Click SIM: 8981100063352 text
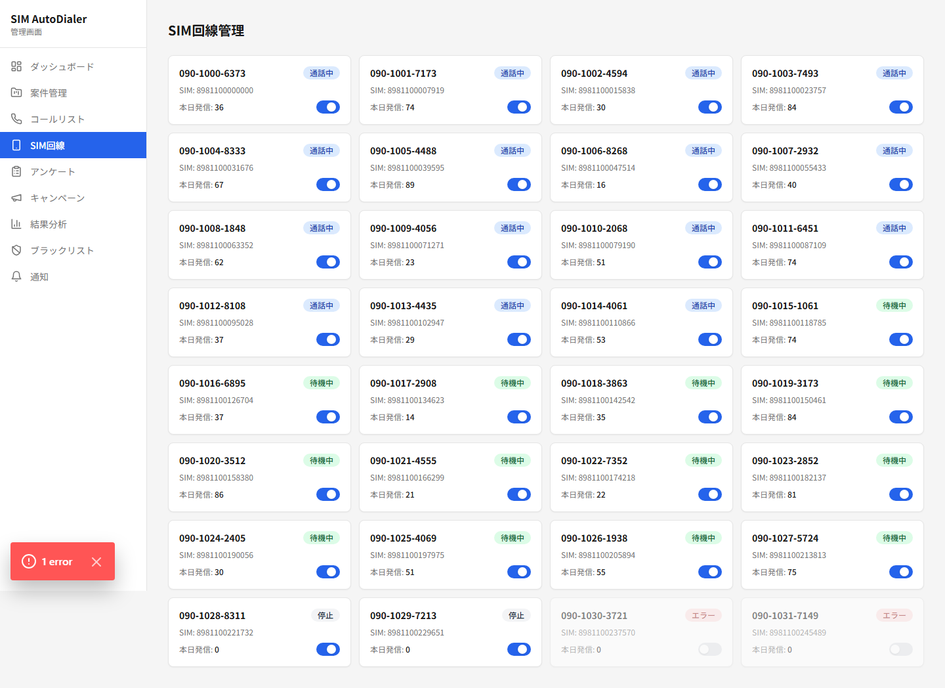 pos(216,246)
